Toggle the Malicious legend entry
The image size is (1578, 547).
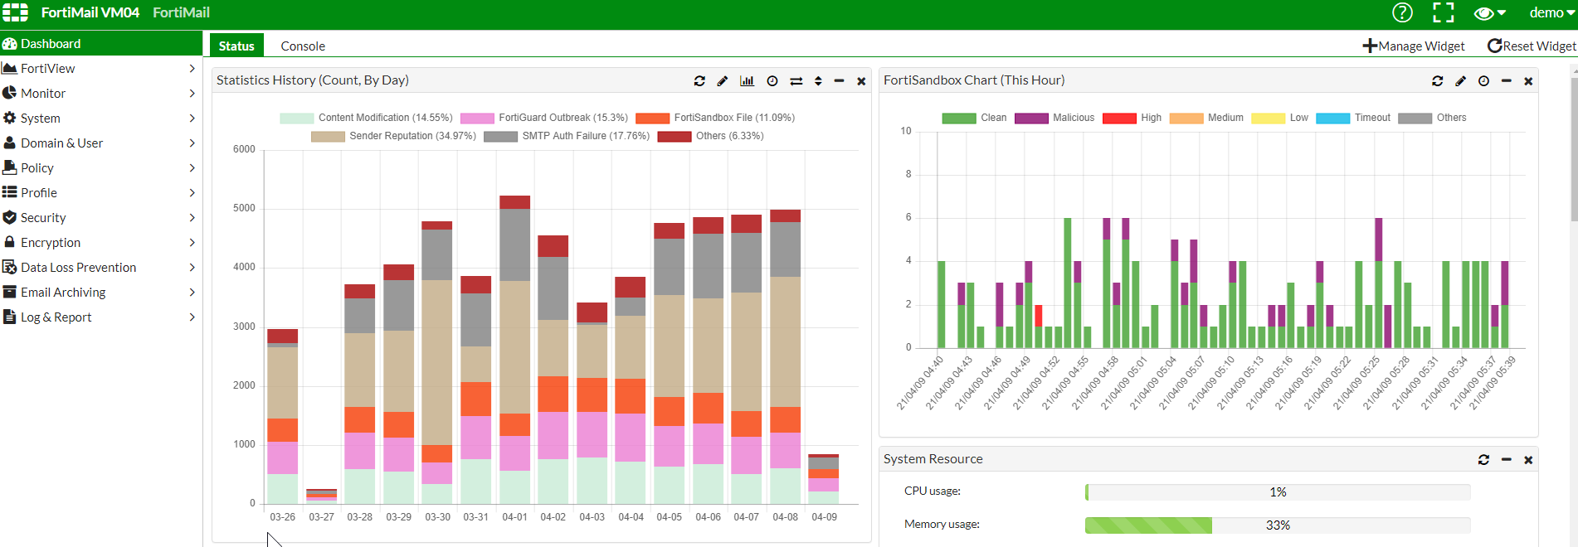point(1054,118)
